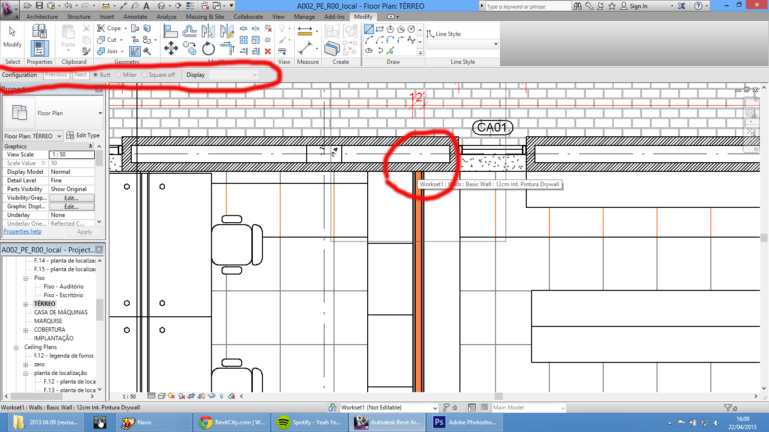769x432 pixels.
Task: Click Edit button for Graphic Display row
Action: tap(72, 206)
